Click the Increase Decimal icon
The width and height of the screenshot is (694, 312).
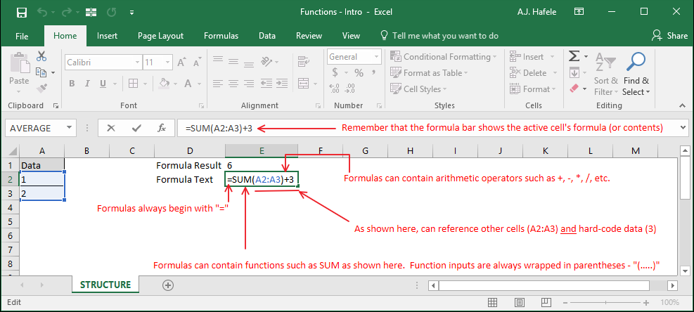(335, 88)
